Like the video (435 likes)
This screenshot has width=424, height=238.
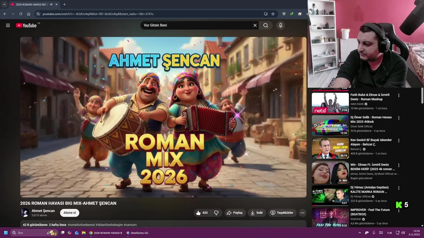[x=202, y=213]
